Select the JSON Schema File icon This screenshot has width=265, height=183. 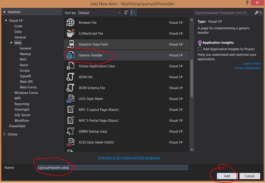(x=70, y=87)
